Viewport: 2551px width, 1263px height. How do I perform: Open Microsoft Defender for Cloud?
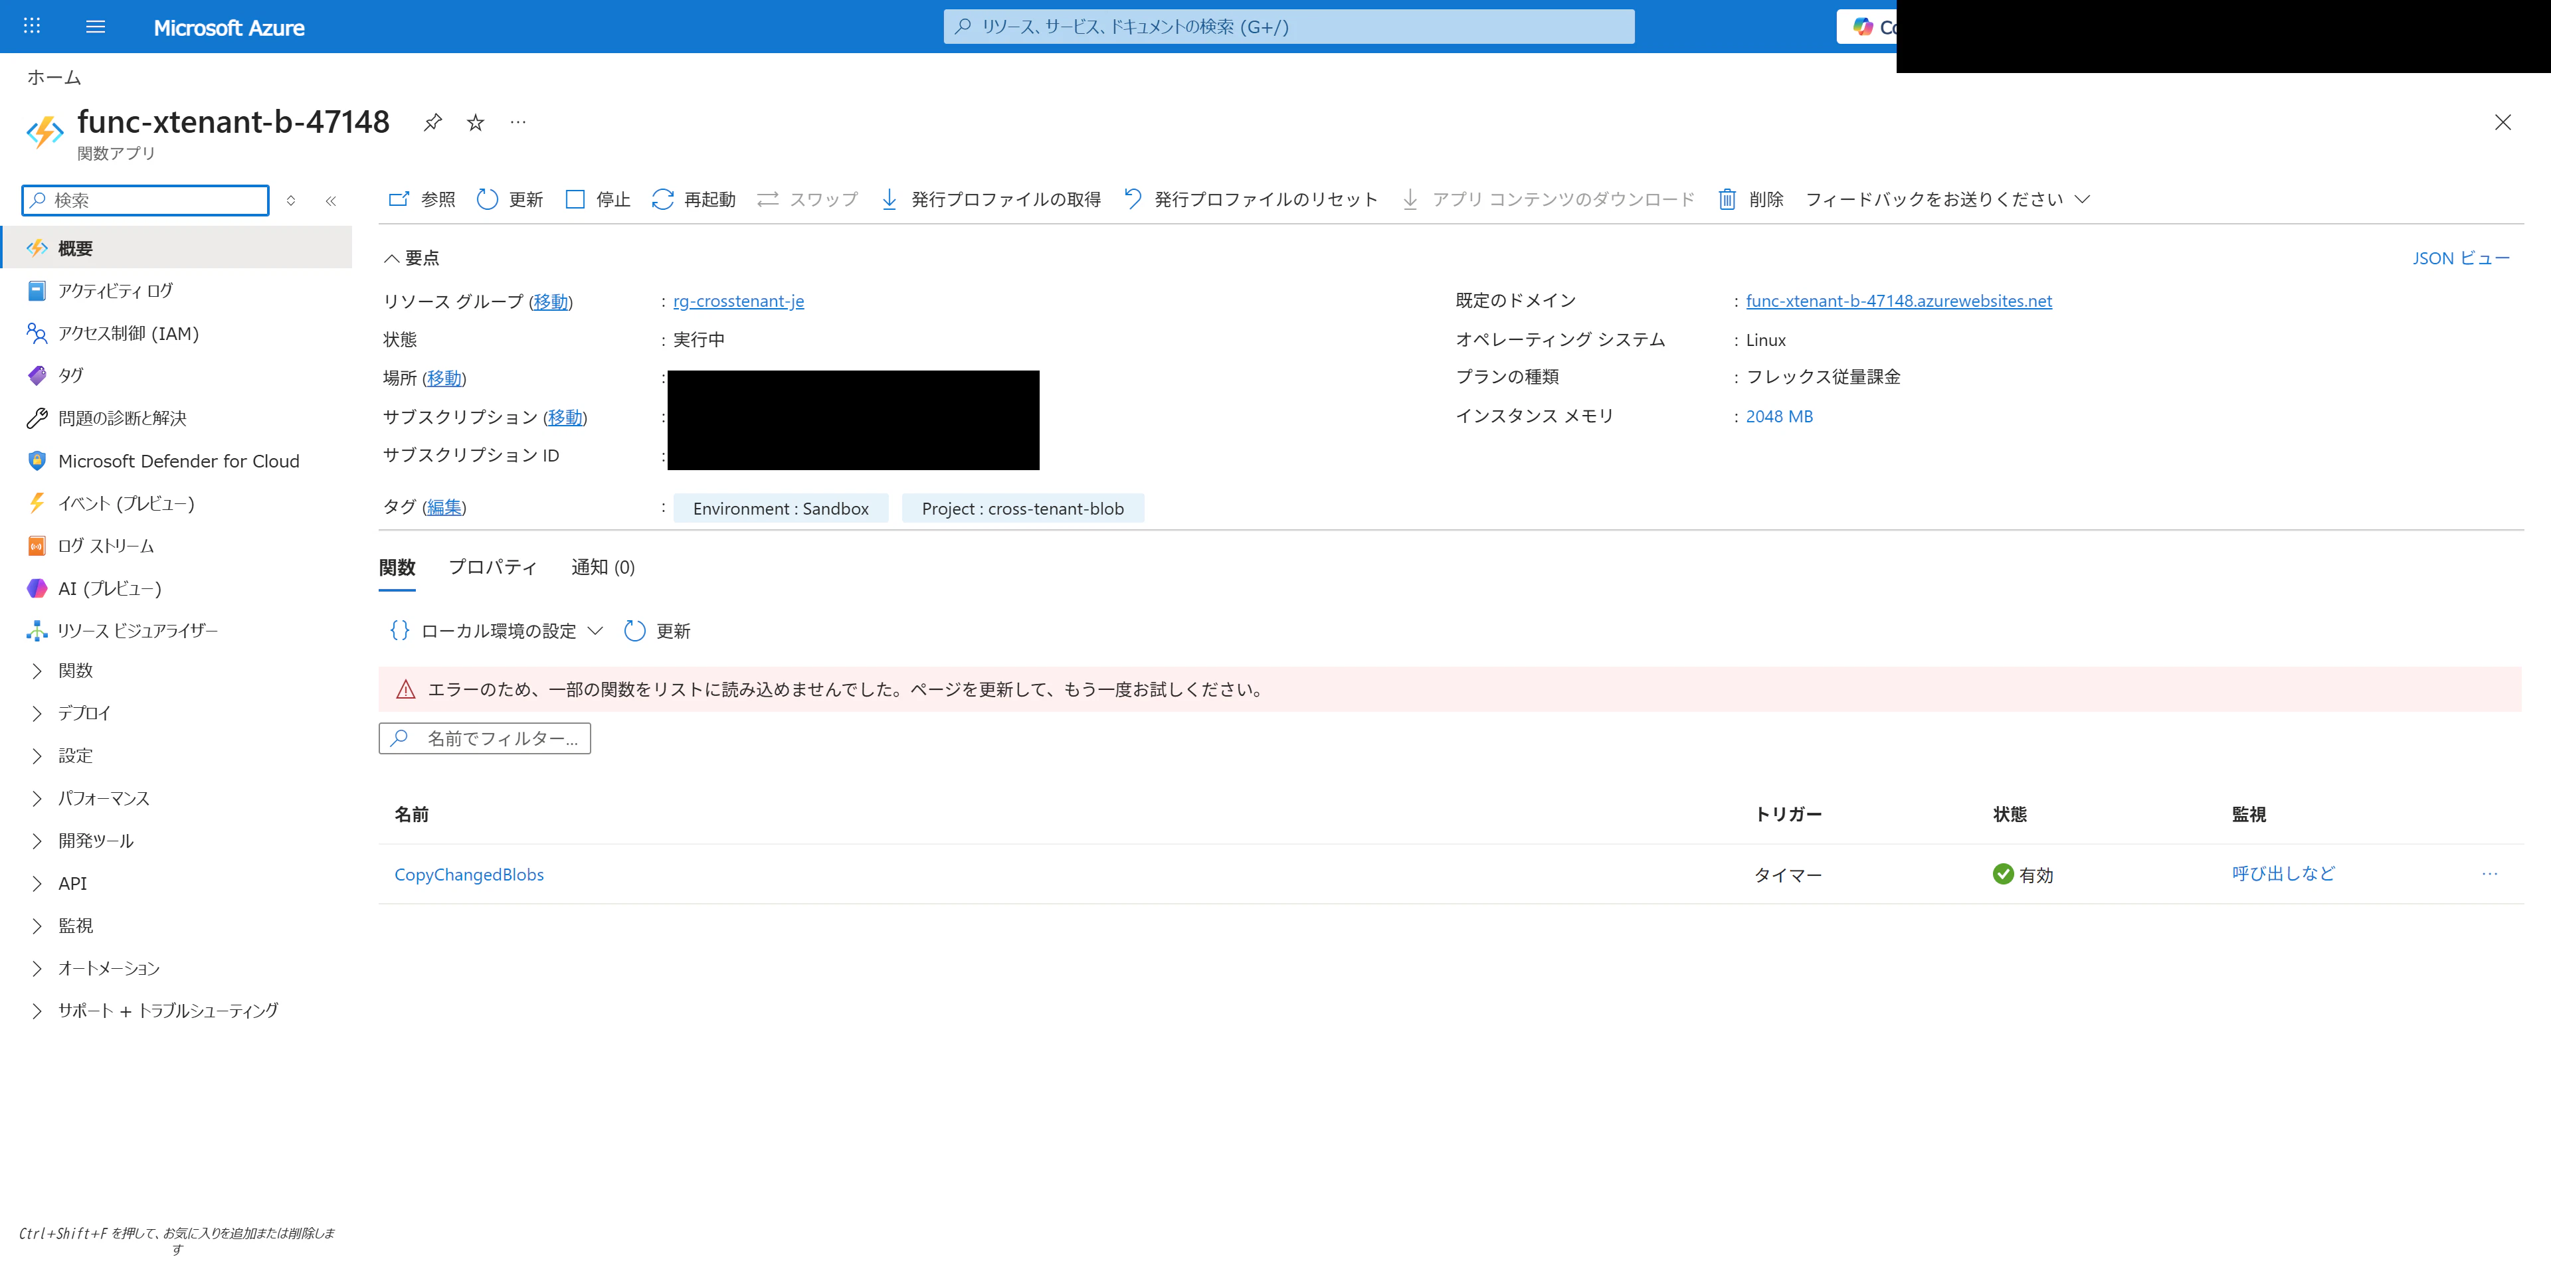point(177,460)
